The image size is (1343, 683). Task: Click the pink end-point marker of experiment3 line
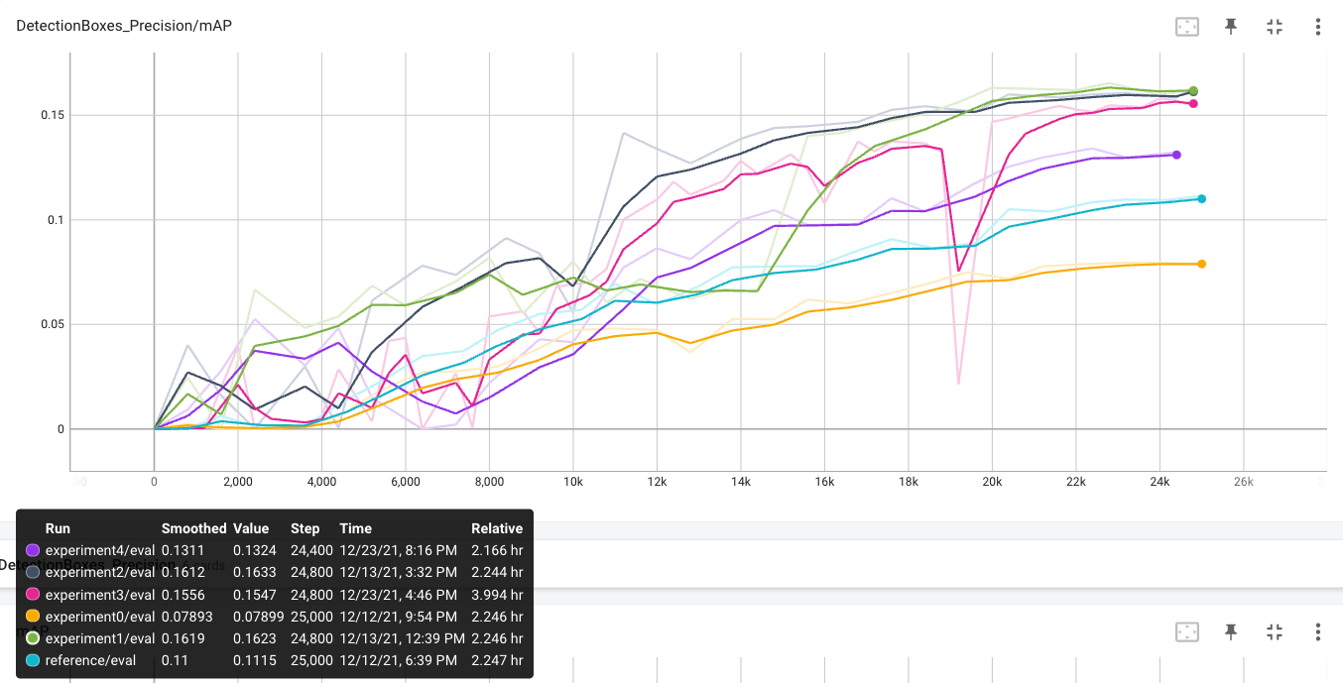click(1193, 103)
